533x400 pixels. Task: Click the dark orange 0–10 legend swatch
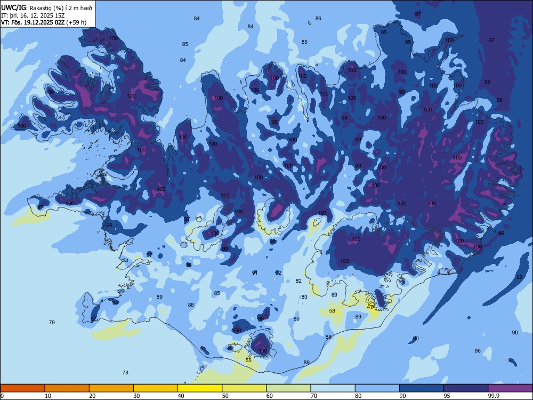coord(22,388)
